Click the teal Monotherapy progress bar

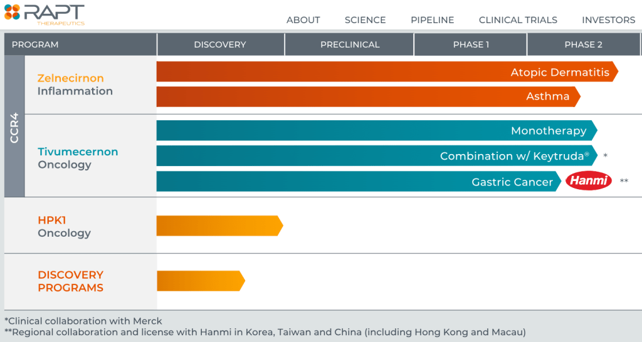375,131
